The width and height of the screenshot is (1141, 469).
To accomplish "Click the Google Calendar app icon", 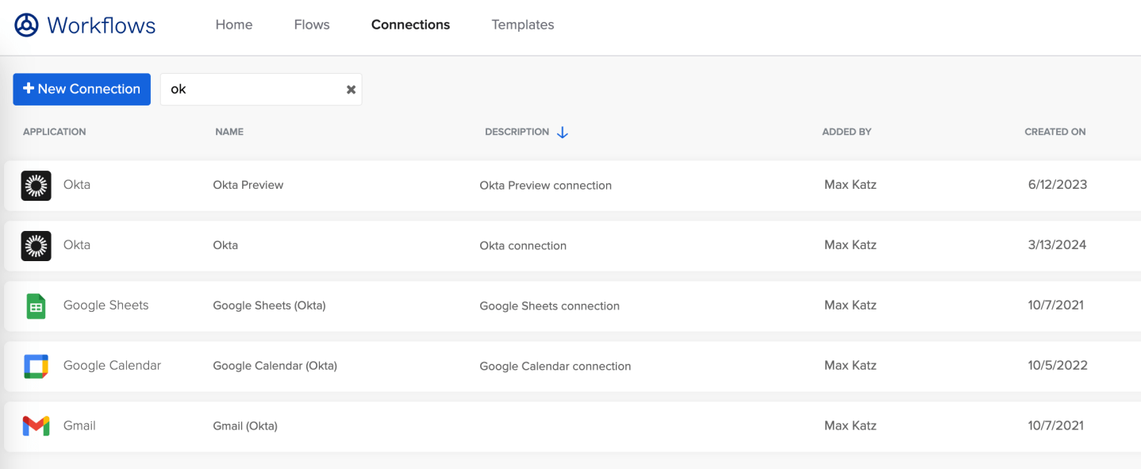I will click(36, 366).
